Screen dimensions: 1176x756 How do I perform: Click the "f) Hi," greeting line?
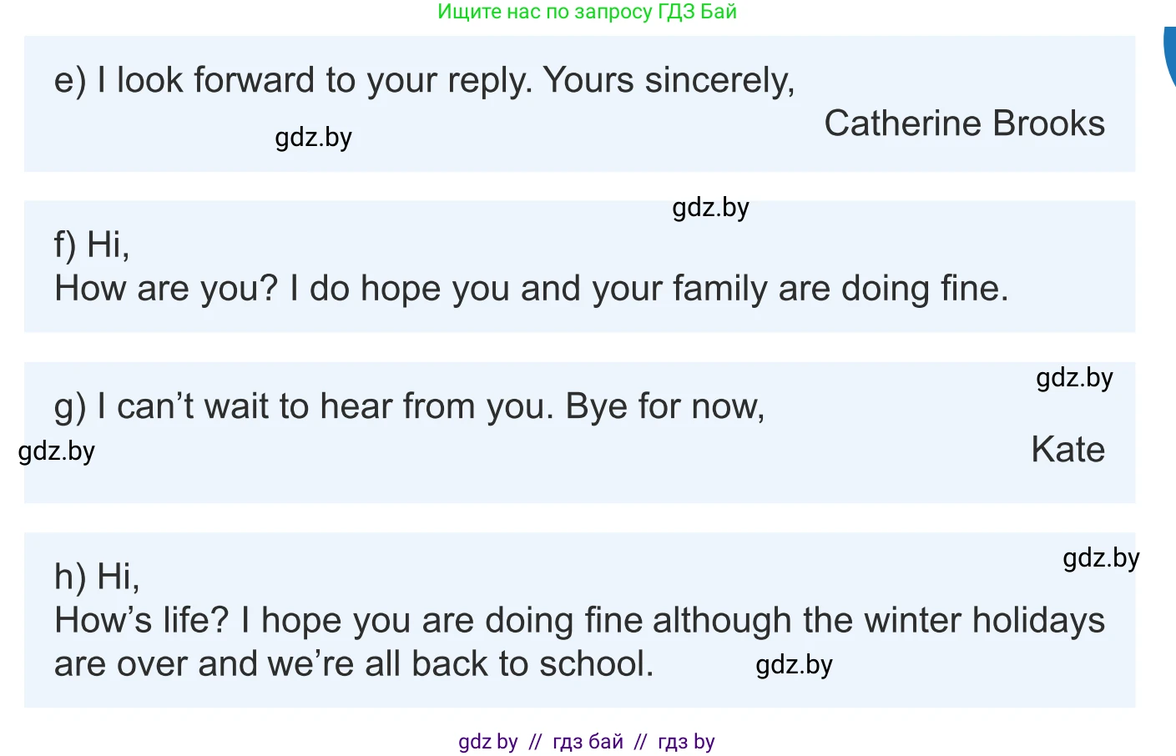coord(92,244)
